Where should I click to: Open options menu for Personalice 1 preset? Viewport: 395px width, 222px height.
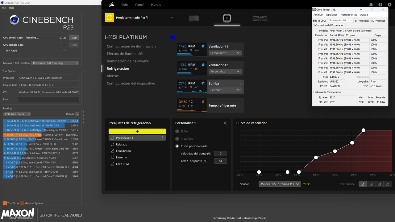162,138
